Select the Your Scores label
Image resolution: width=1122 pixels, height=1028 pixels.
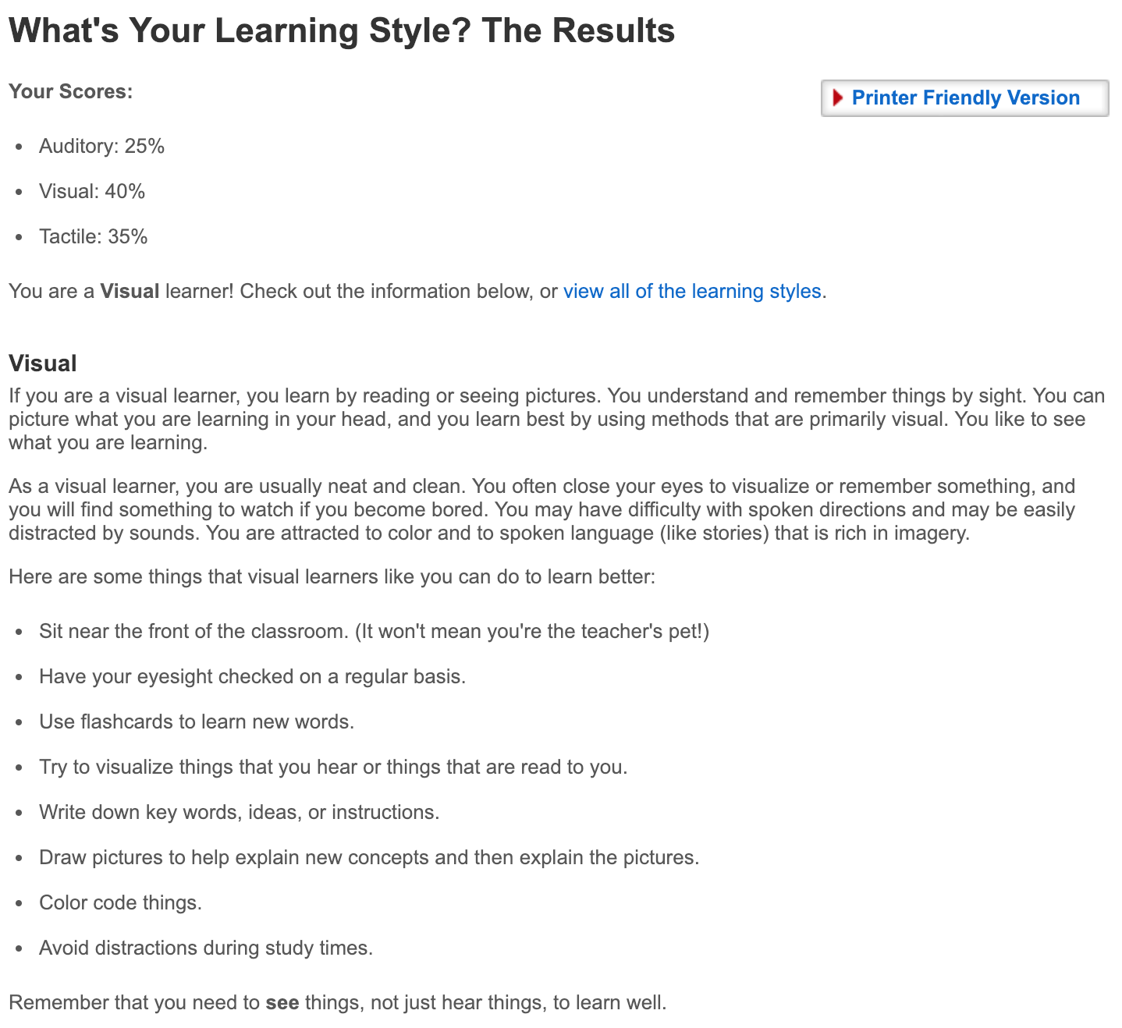(71, 91)
